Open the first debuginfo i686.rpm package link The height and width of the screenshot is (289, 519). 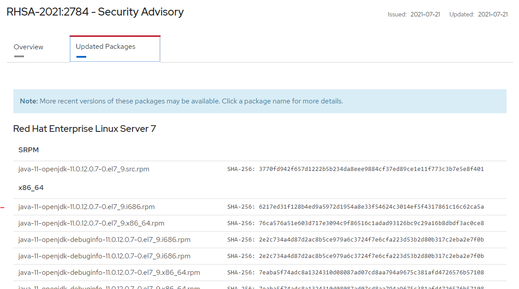click(104, 240)
